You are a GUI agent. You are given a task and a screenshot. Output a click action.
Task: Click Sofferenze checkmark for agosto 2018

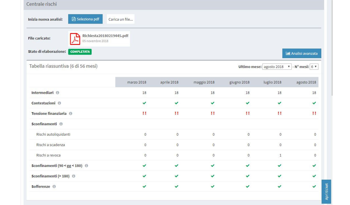pos(314,187)
